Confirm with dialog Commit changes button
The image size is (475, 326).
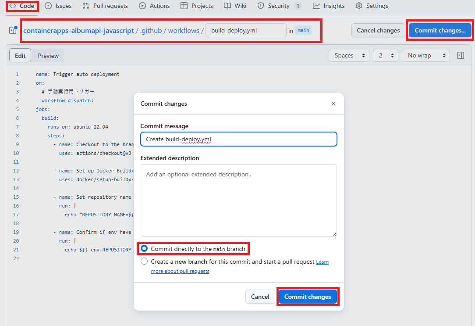pos(308,297)
